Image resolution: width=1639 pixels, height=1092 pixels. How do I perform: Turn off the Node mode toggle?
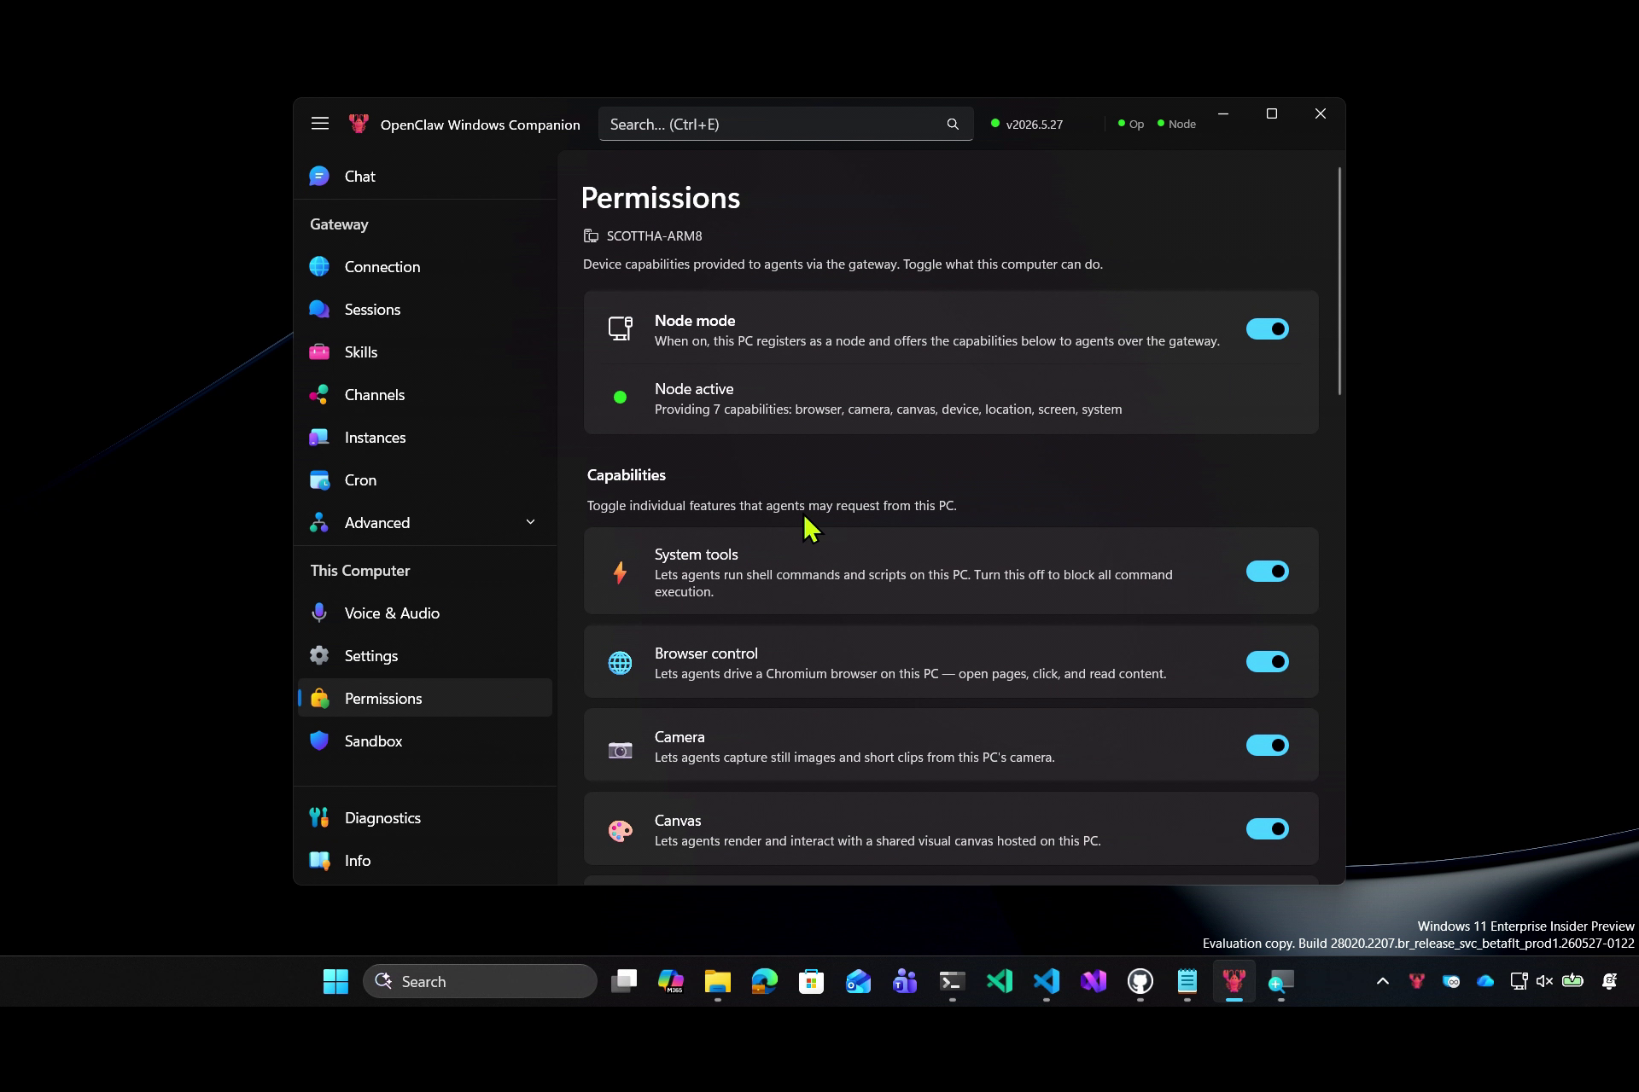pos(1268,328)
